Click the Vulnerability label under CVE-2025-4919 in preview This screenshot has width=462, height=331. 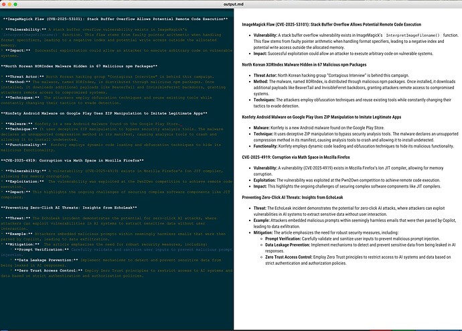tap(265, 168)
